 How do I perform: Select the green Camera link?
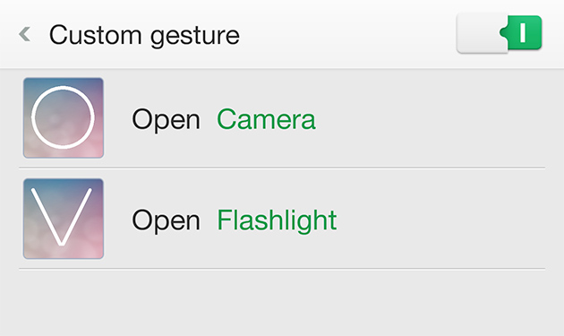[x=266, y=119]
